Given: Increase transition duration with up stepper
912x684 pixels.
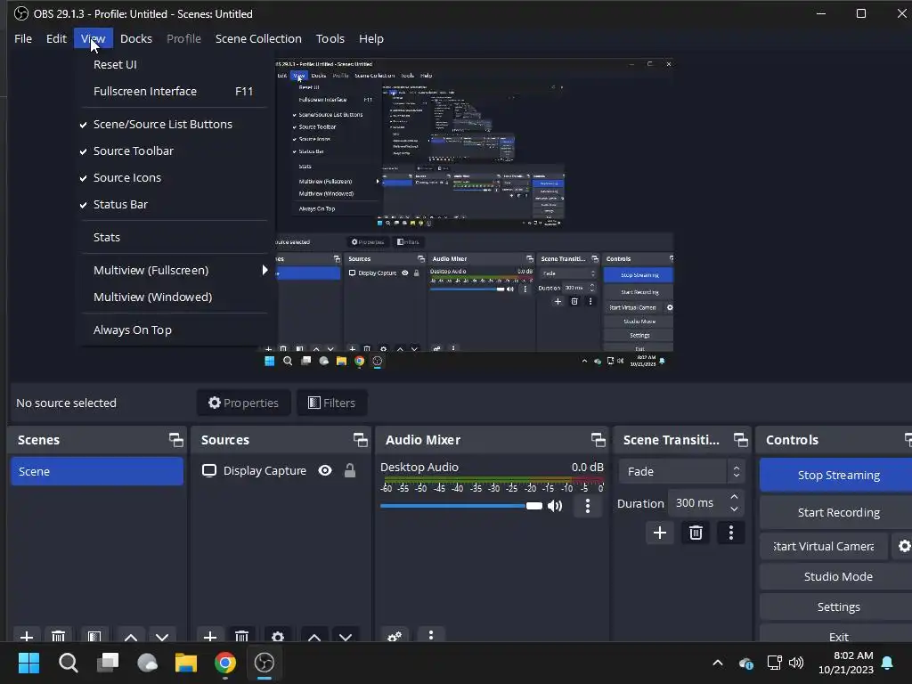Looking at the screenshot, I should coord(734,497).
